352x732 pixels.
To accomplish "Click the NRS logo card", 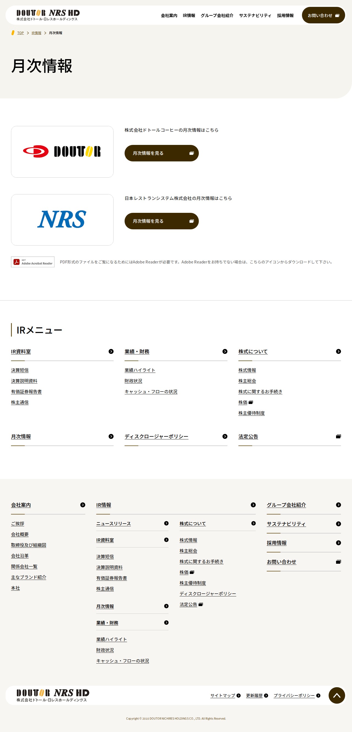I will (x=62, y=220).
